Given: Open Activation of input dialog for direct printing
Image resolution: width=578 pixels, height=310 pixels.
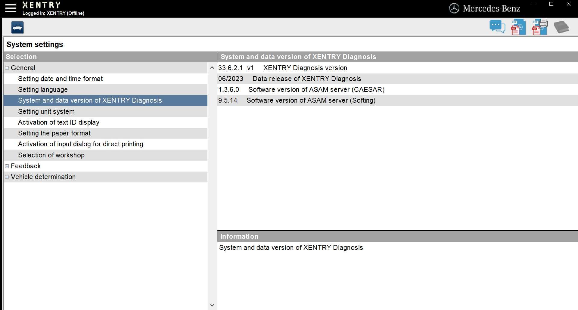Looking at the screenshot, I should coord(105,144).
